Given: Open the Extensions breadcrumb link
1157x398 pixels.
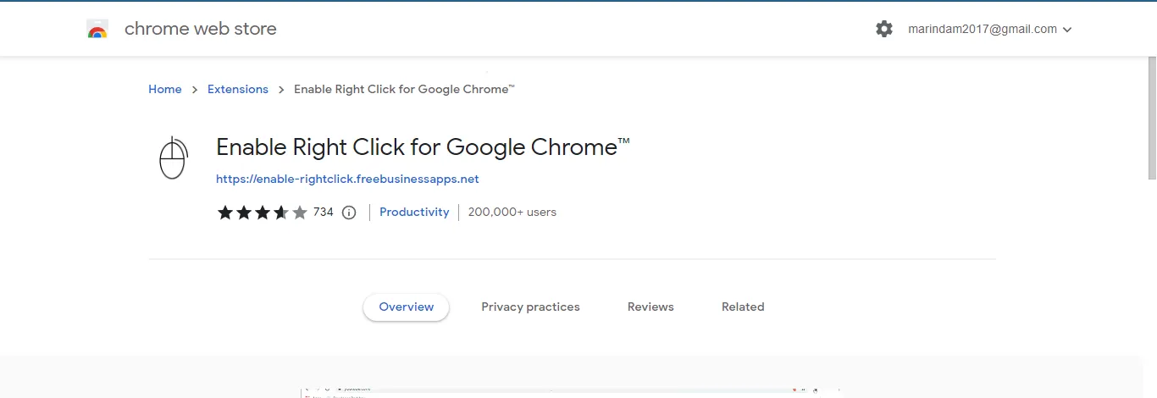Looking at the screenshot, I should [x=238, y=89].
